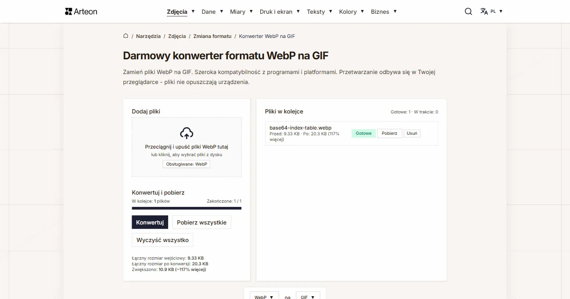Click the Obsługiwane: WebP label
This screenshot has width=570, height=299.
click(x=187, y=164)
